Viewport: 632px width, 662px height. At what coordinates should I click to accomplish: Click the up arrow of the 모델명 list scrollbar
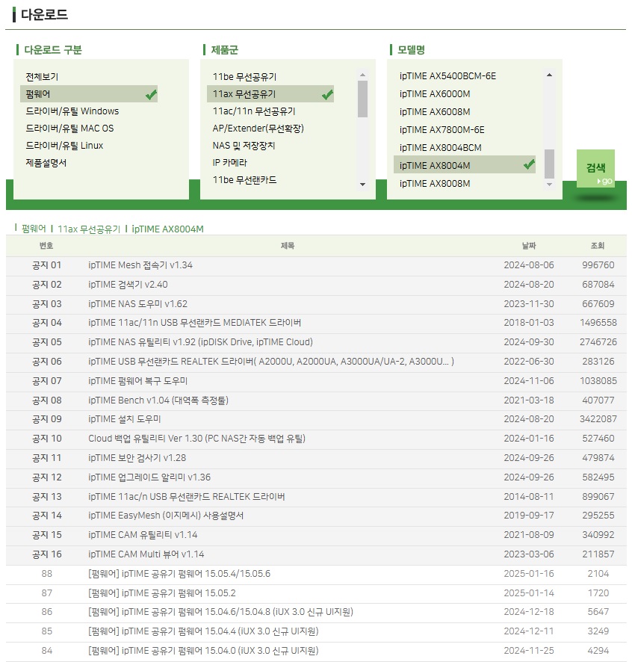pyautogui.click(x=549, y=75)
